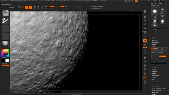Toggle the Floor grid icon

(x=145, y=37)
